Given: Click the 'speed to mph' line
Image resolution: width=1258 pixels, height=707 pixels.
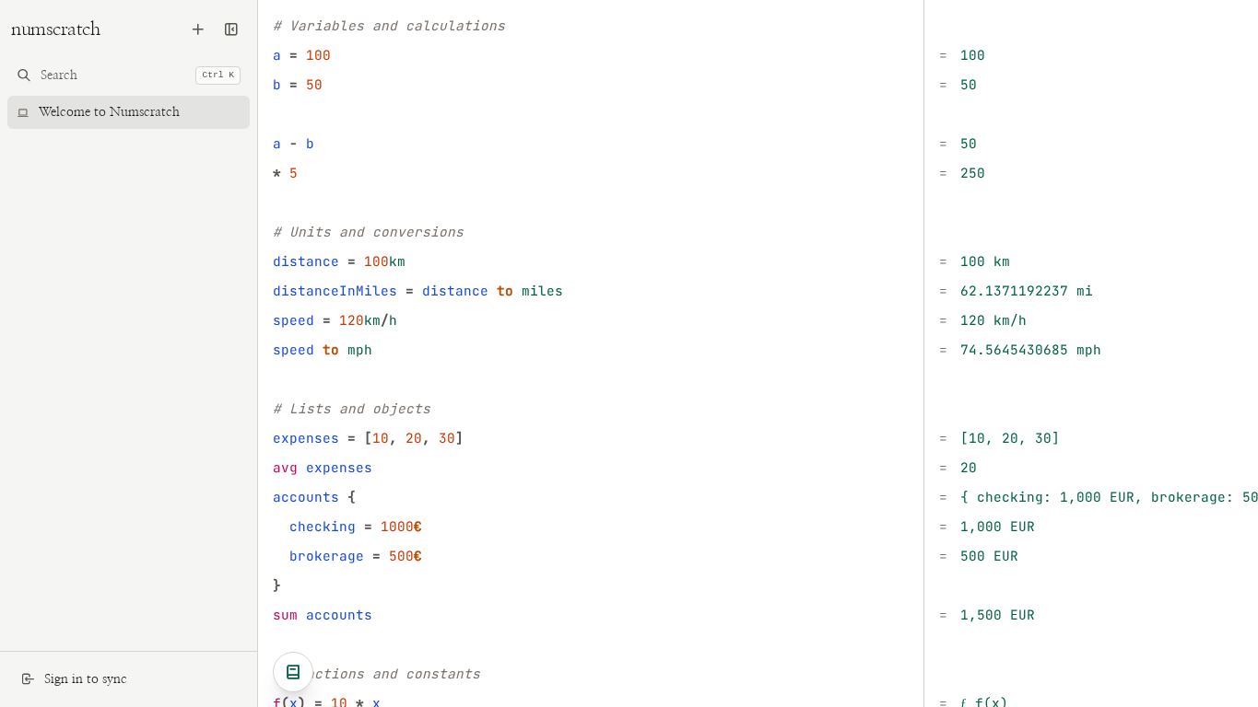Looking at the screenshot, I should [x=323, y=350].
